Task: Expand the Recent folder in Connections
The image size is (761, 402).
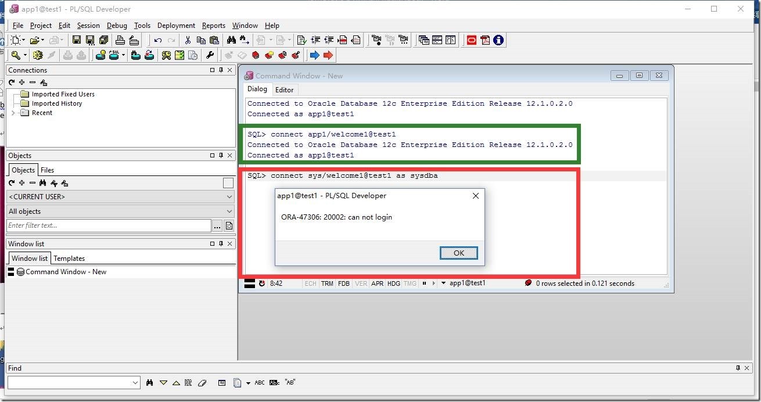Action: 13,113
